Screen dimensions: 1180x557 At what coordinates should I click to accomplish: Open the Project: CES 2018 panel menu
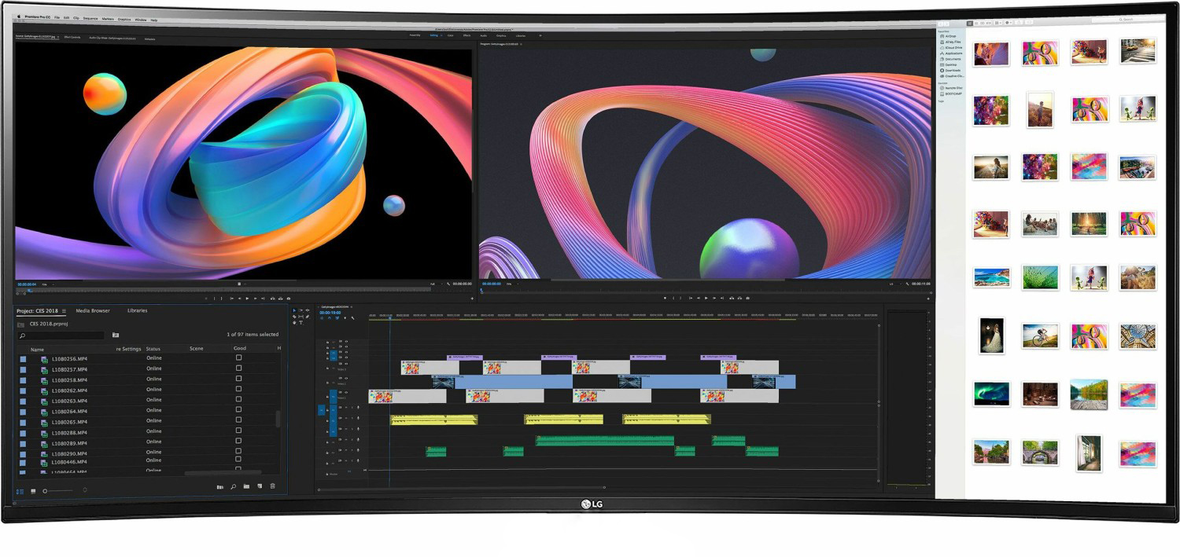click(65, 311)
